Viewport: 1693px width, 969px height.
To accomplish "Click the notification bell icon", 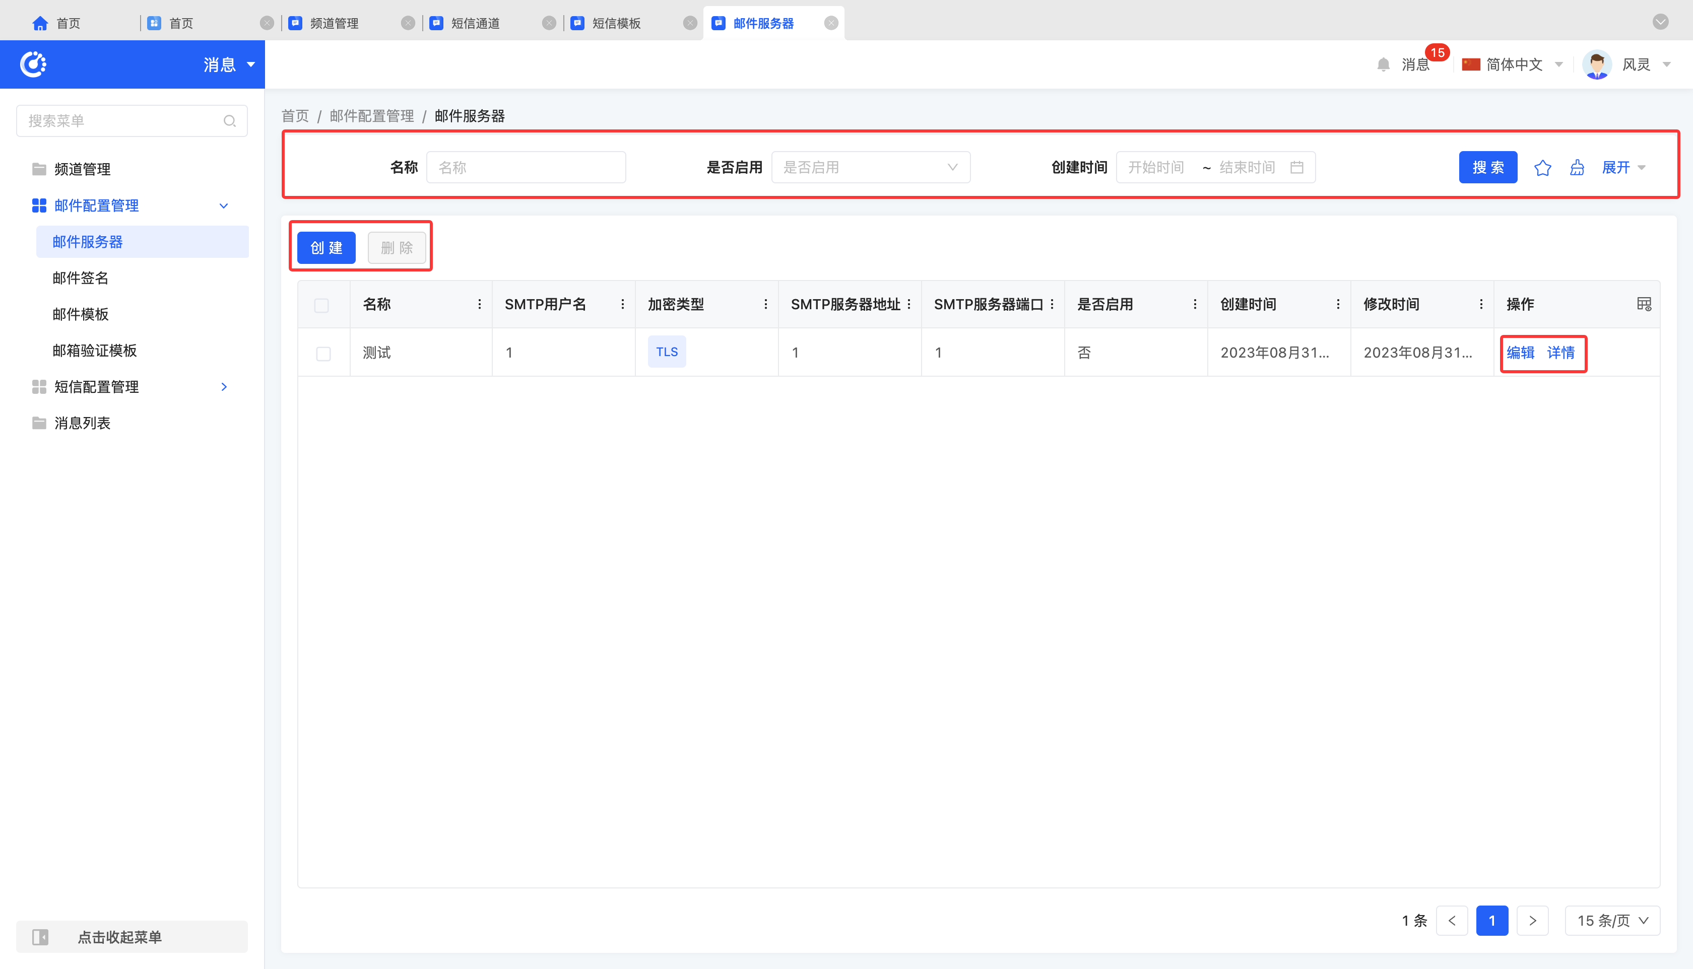I will pyautogui.click(x=1383, y=64).
